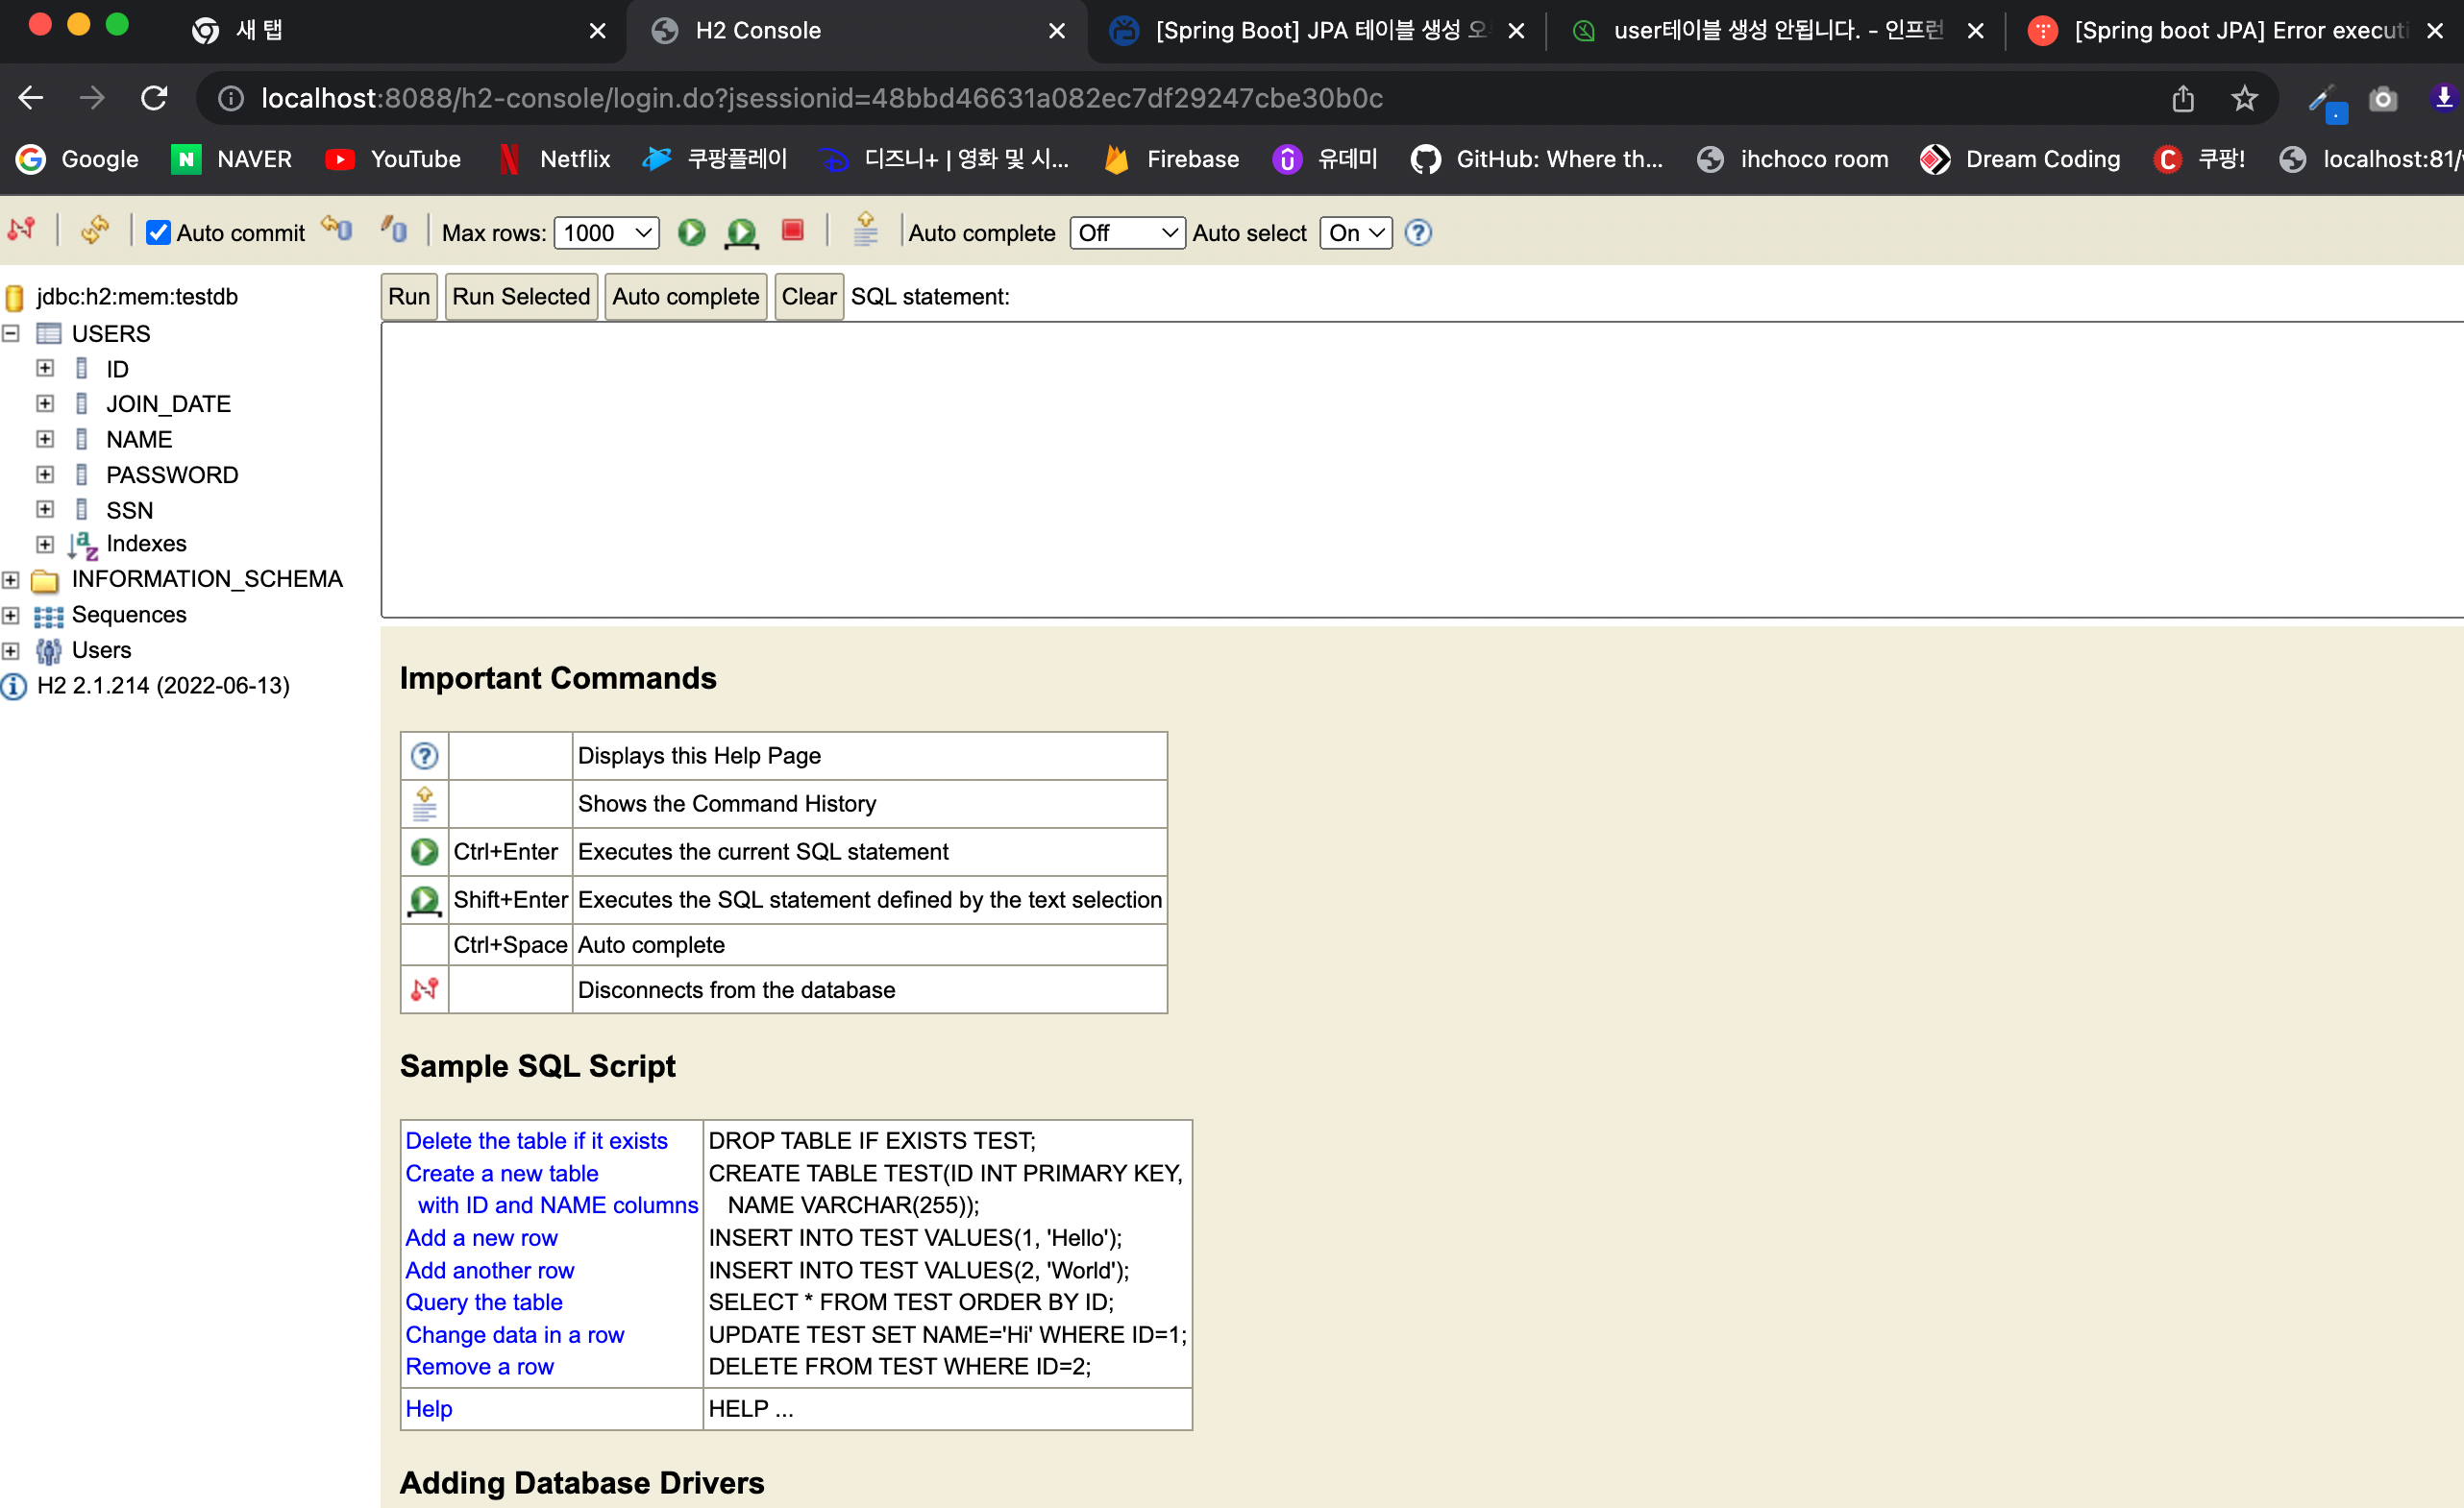Click the Disconnect icon in H2 toolbar
The image size is (2464, 1508).
point(22,231)
